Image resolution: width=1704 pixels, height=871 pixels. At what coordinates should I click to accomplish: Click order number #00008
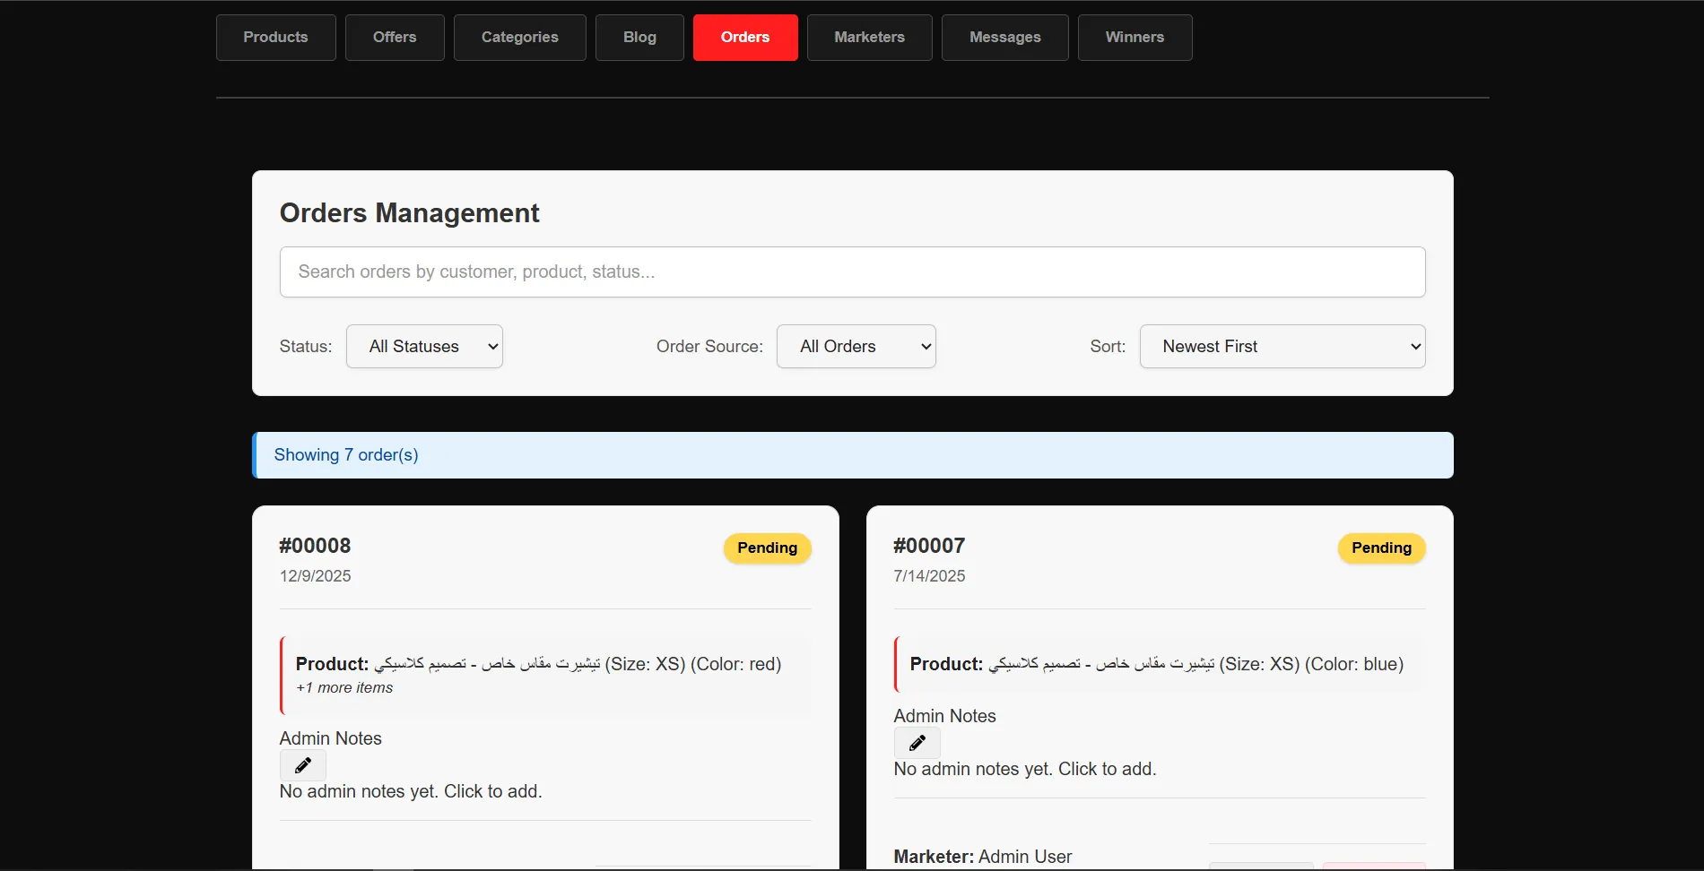(x=316, y=546)
